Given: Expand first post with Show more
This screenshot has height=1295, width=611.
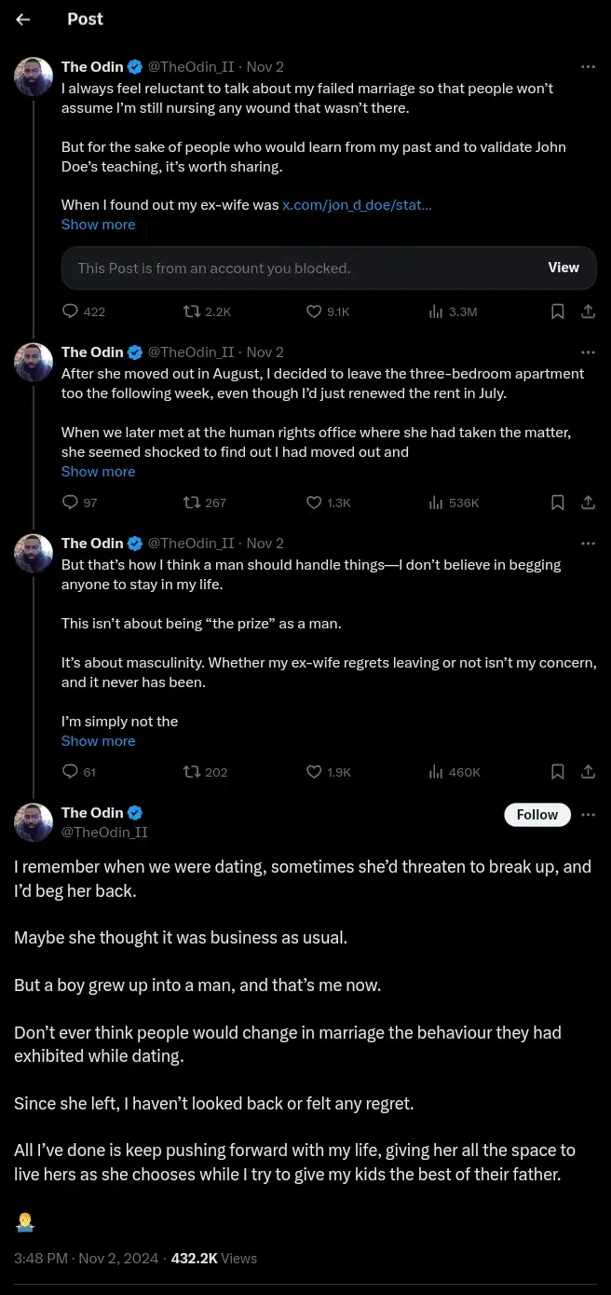Looking at the screenshot, I should (98, 225).
